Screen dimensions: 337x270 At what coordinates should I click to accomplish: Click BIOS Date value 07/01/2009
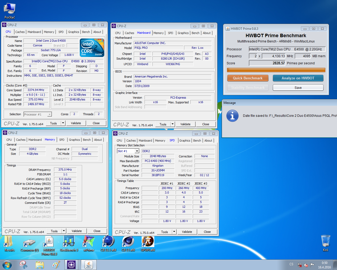coord(172,86)
